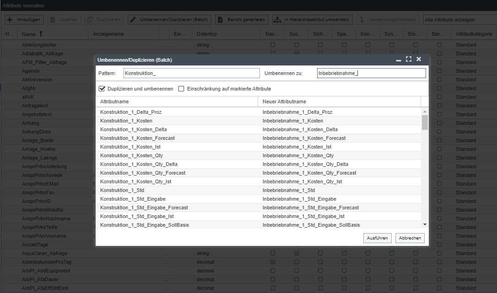Maximize the Umbenennen/Duplizieren dialog
This screenshot has height=293, width=497.
[409, 59]
